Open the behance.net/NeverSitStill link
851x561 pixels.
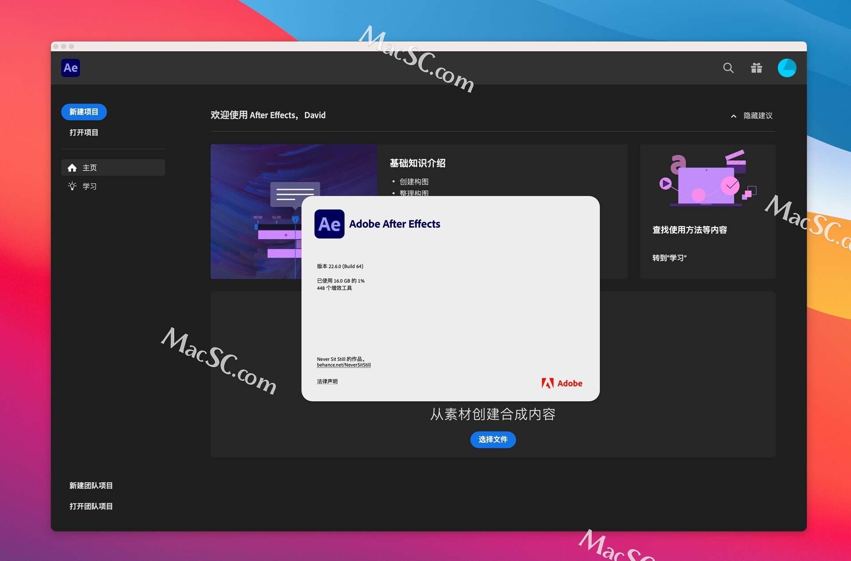click(344, 365)
